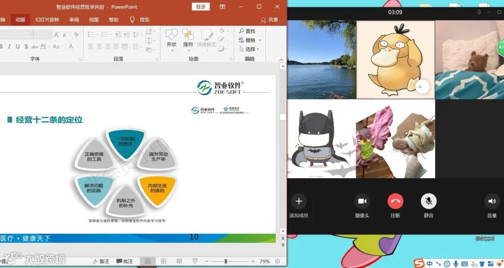The width and height of the screenshot is (504, 268).
Task: Click the 搜索 lightbulb search box
Action: [140, 20]
